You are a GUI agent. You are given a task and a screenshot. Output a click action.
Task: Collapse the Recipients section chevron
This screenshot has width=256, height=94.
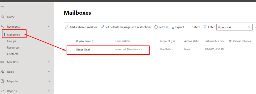[x=49, y=26]
